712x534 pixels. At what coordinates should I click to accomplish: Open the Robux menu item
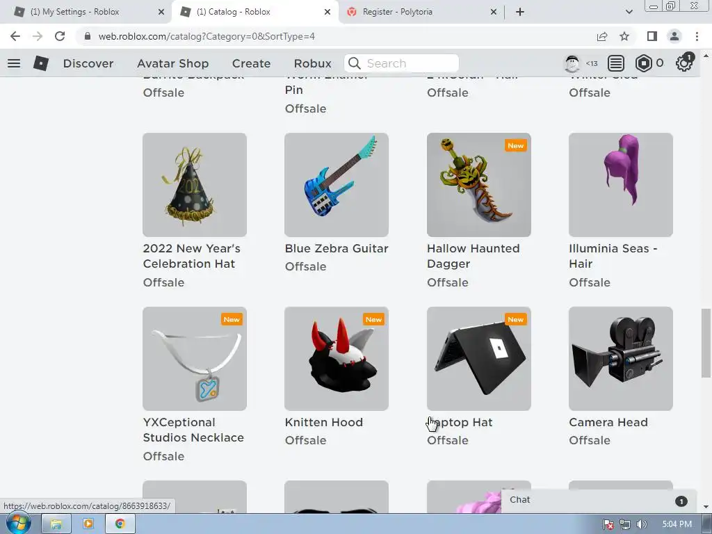[x=312, y=63]
